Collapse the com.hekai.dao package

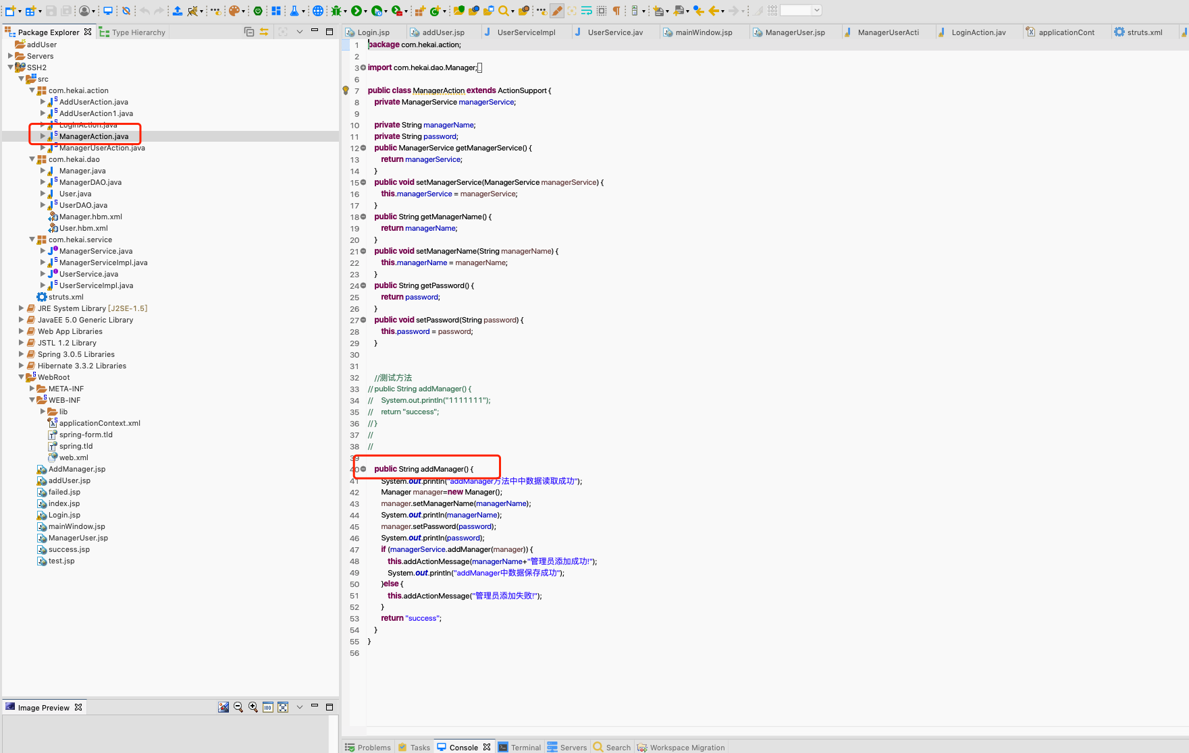click(x=32, y=159)
